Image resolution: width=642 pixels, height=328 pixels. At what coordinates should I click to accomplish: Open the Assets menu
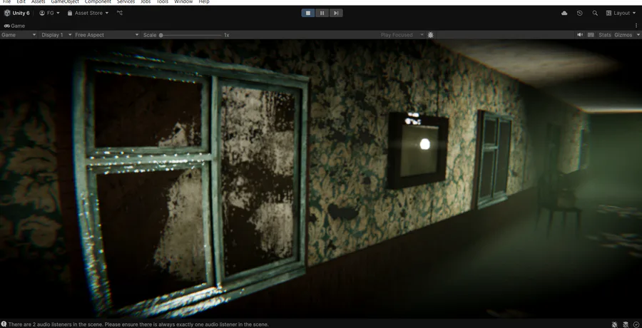click(x=38, y=1)
